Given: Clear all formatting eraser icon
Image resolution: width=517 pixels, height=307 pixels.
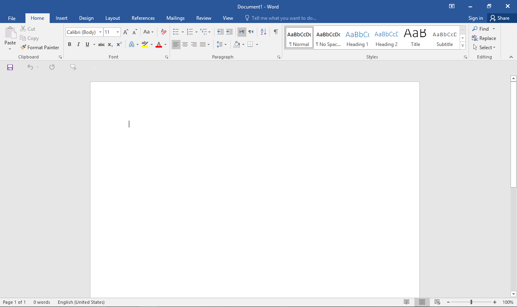Looking at the screenshot, I should click(164, 32).
